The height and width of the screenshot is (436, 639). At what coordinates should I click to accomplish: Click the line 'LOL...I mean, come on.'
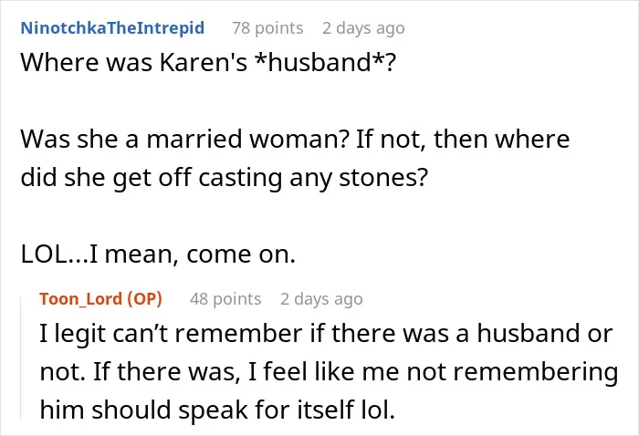click(x=158, y=254)
